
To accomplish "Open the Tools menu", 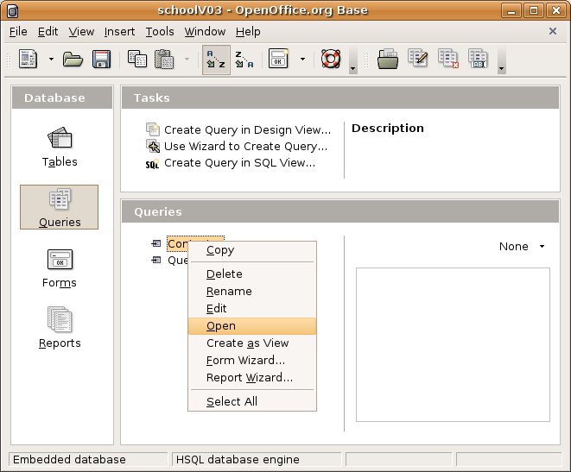I will click(x=160, y=32).
